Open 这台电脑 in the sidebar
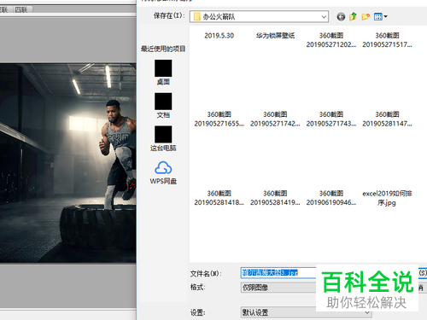 tap(163, 138)
